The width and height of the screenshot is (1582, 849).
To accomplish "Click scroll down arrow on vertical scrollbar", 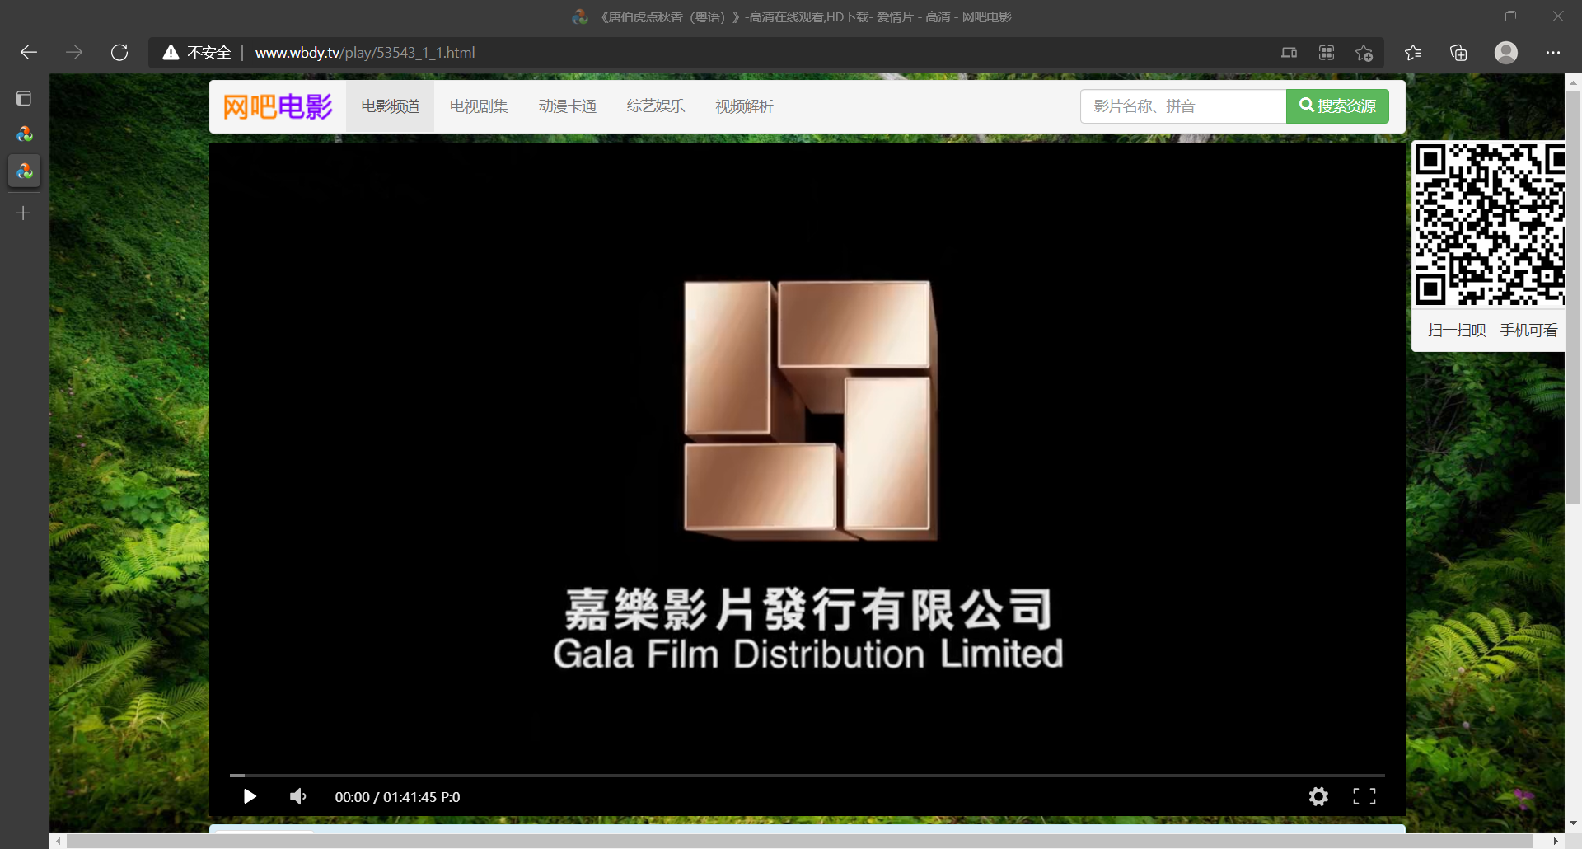I will pos(1573,823).
